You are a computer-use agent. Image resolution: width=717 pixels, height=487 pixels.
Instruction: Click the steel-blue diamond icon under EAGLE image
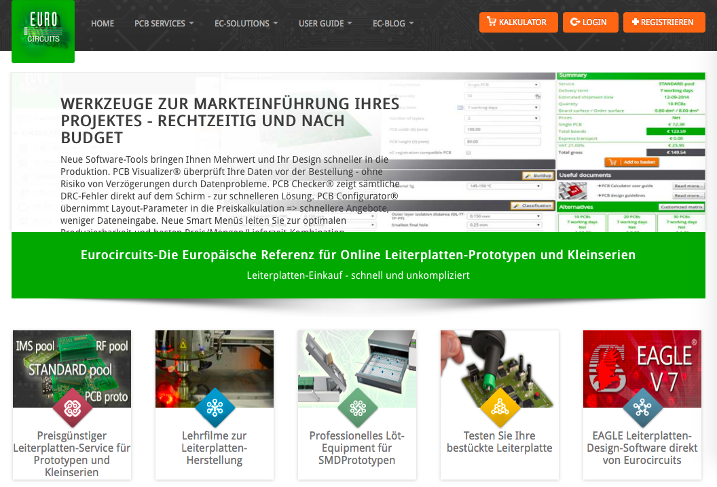pyautogui.click(x=642, y=408)
